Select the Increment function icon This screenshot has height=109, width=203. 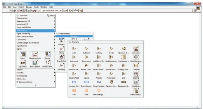click(74, 57)
